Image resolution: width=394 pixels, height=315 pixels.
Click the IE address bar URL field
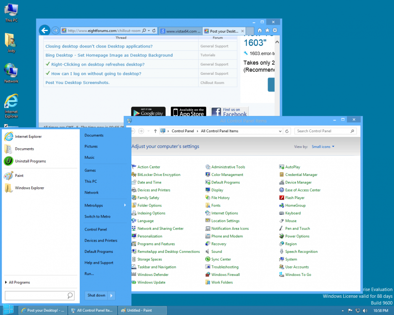pyautogui.click(x=104, y=31)
